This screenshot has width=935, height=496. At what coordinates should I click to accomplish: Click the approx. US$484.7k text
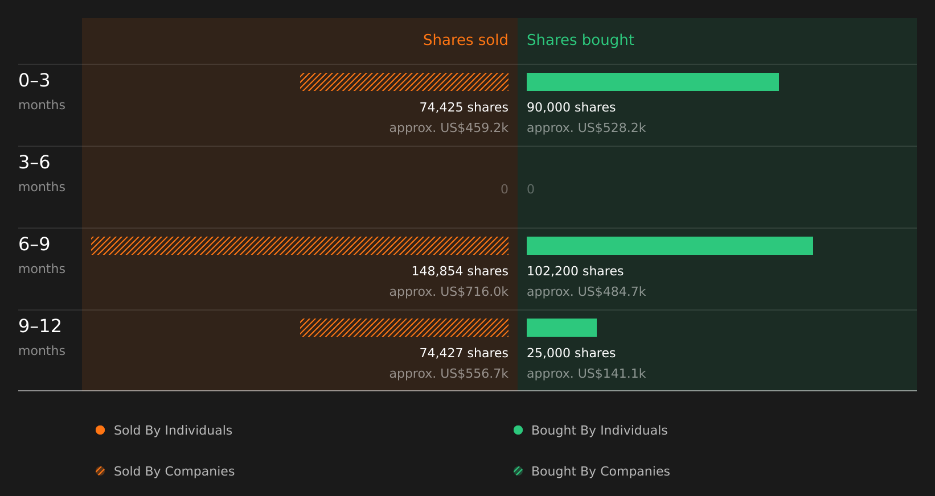tap(586, 292)
